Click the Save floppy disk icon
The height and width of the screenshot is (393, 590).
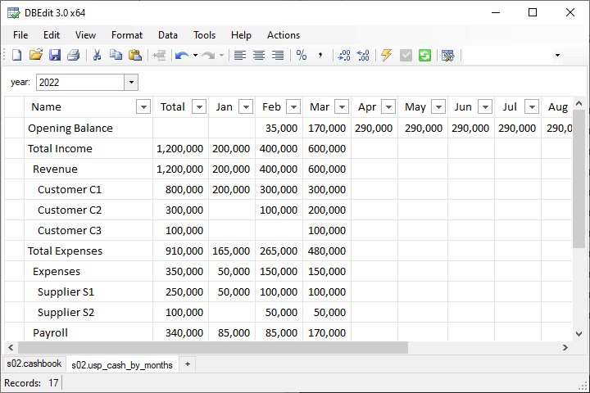pos(55,56)
